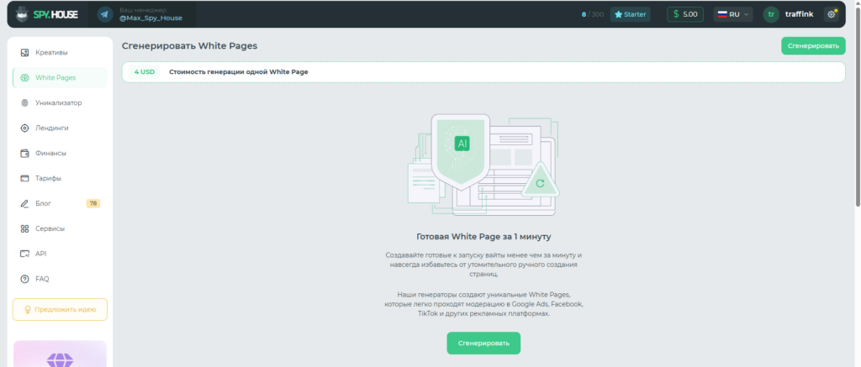Open FAQ section

click(60, 279)
